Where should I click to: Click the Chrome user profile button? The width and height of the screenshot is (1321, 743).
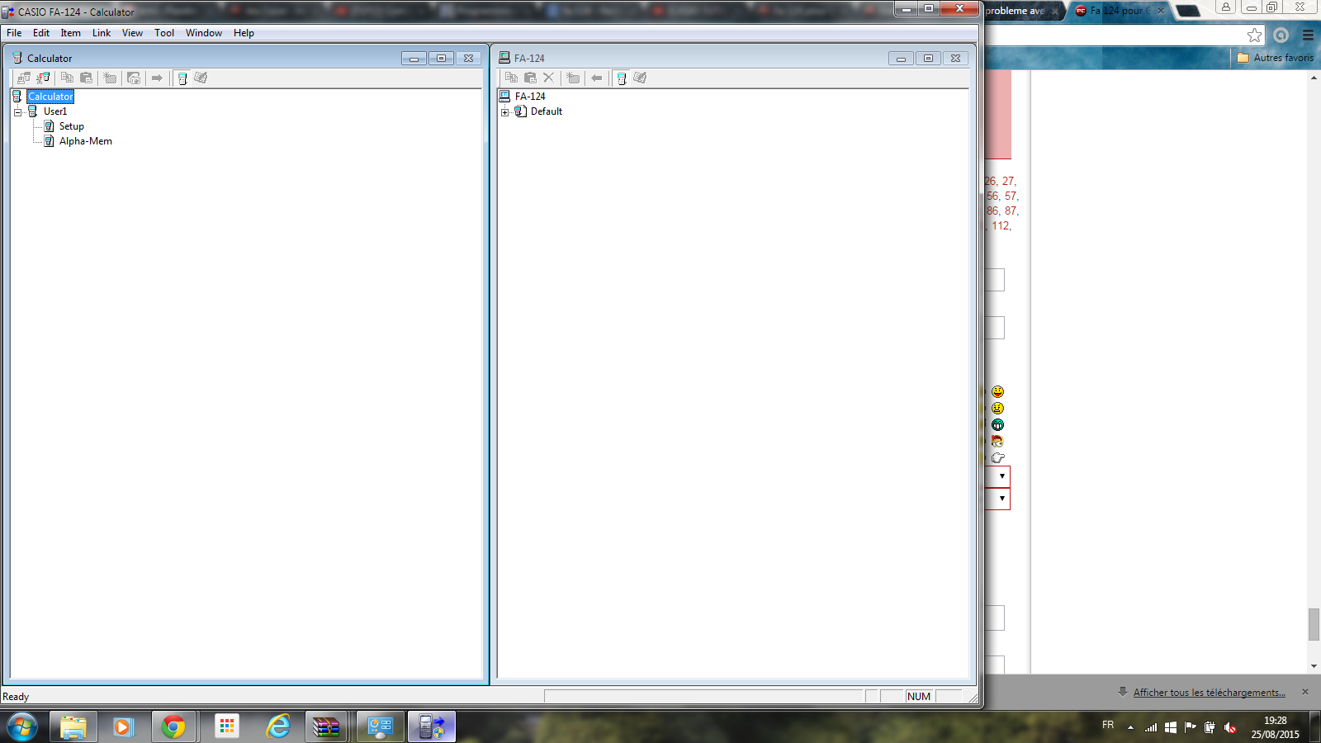point(1226,7)
